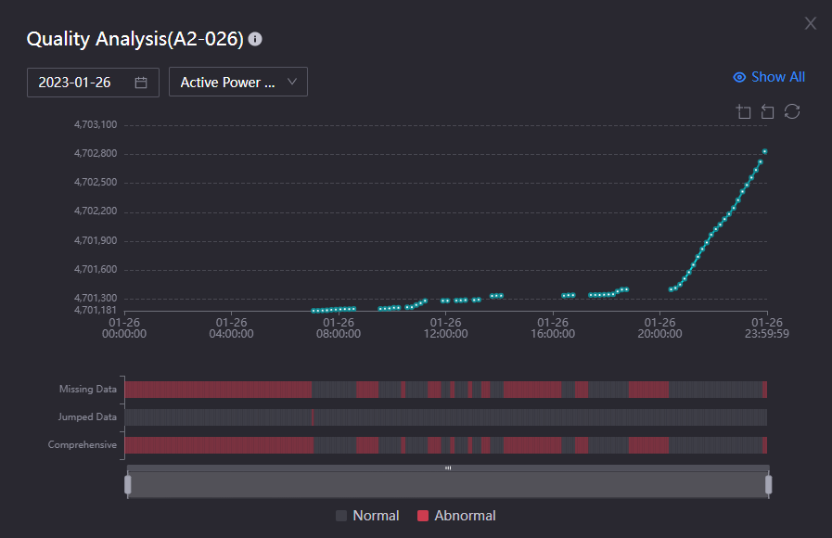This screenshot has width=832, height=538.
Task: Toggle the Abnormal legend item
Action: pos(456,516)
